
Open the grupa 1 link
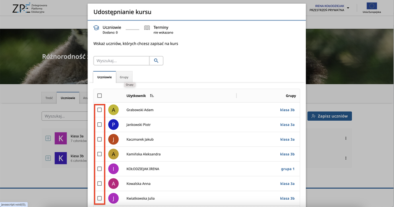(287, 169)
